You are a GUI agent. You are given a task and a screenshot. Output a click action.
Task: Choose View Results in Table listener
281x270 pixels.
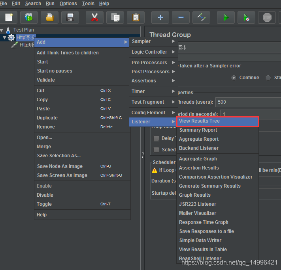217,250
